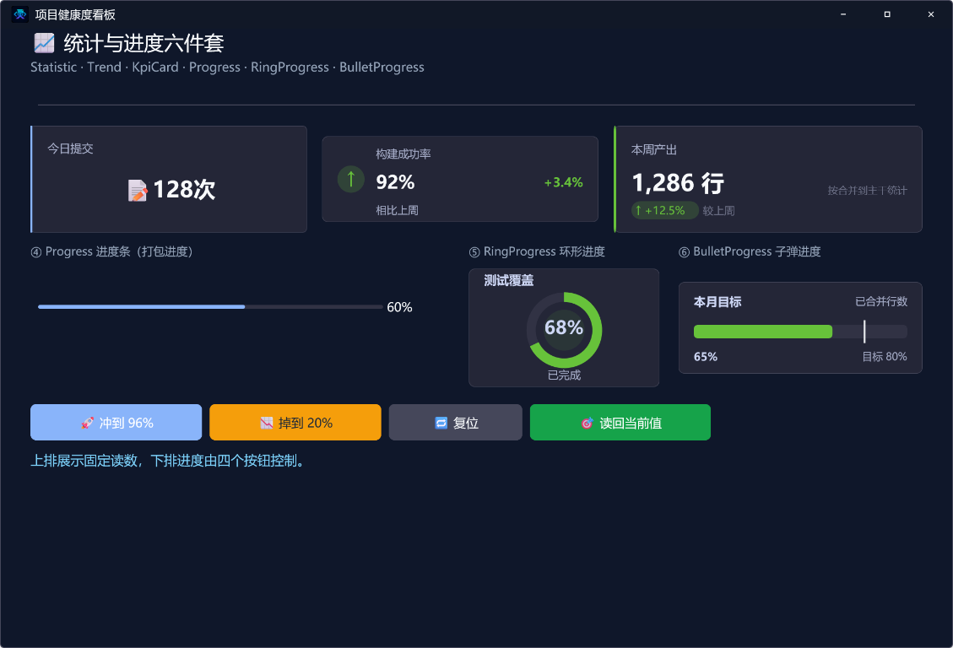Click the refresh icon on 复位 button

coord(441,423)
